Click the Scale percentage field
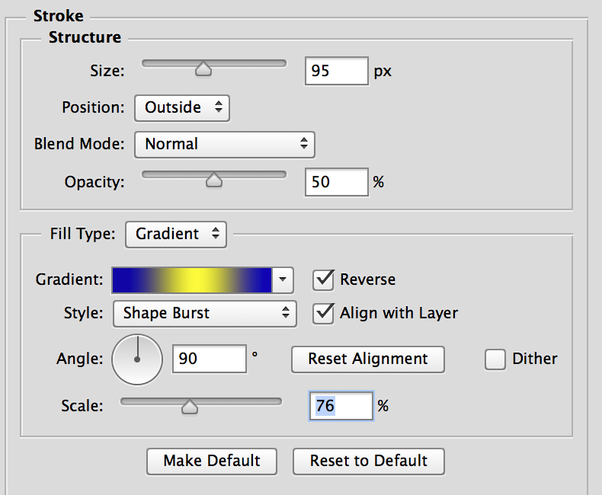The image size is (602, 495). (x=341, y=406)
